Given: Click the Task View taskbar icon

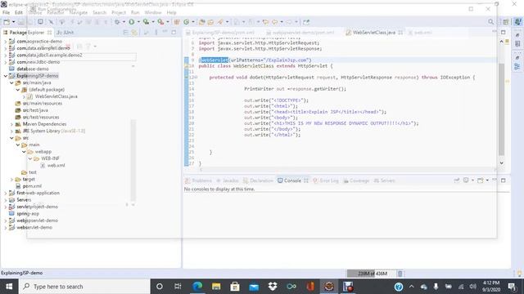Looking at the screenshot, I should coord(178,287).
